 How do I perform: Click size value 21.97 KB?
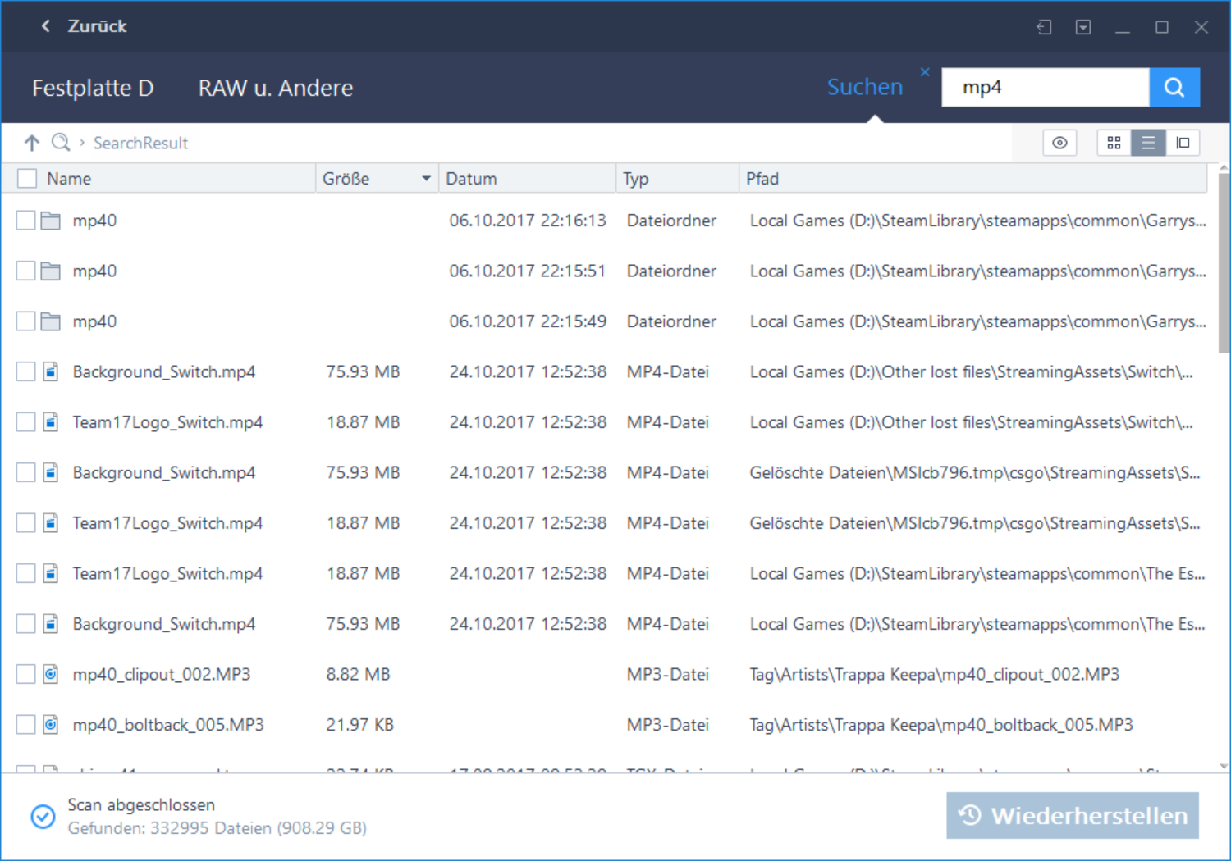tap(360, 725)
